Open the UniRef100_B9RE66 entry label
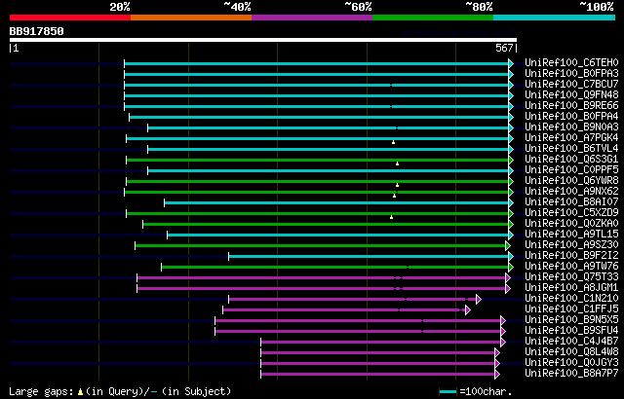The image size is (624, 399). pyautogui.click(x=571, y=106)
